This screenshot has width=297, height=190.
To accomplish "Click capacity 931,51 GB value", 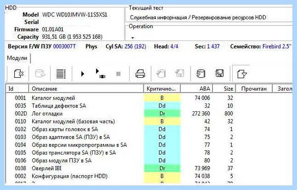I will [72, 37].
